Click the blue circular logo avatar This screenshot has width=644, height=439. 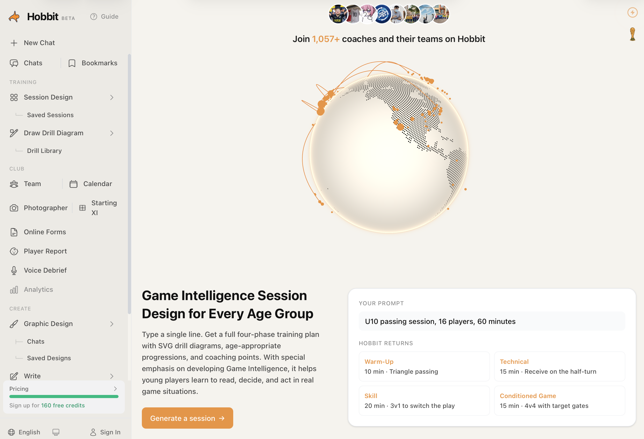382,14
